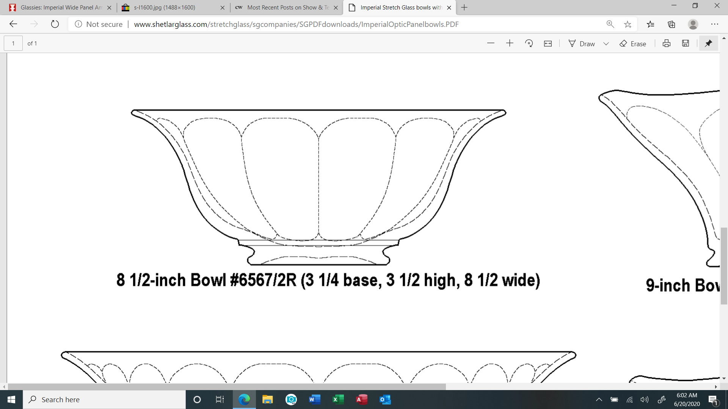Pin the PDF toolbar
This screenshot has height=409, width=728.
point(708,43)
